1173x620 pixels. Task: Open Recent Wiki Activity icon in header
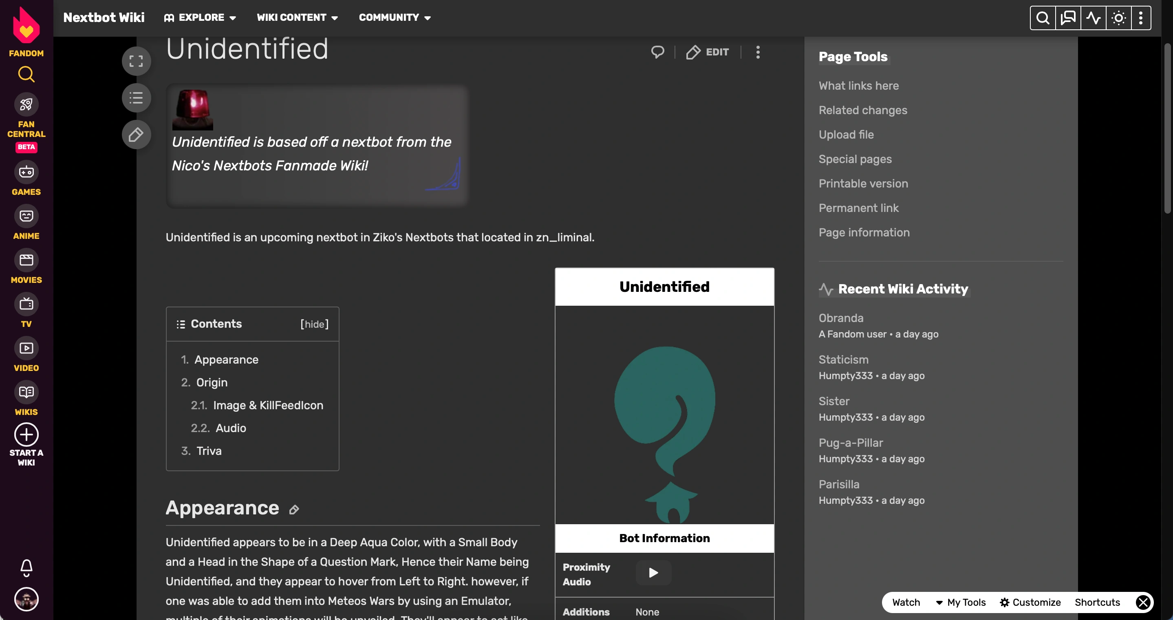tap(1093, 18)
